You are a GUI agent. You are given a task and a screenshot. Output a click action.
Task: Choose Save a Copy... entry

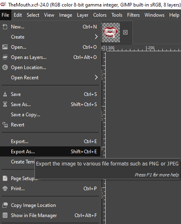tap(50, 114)
